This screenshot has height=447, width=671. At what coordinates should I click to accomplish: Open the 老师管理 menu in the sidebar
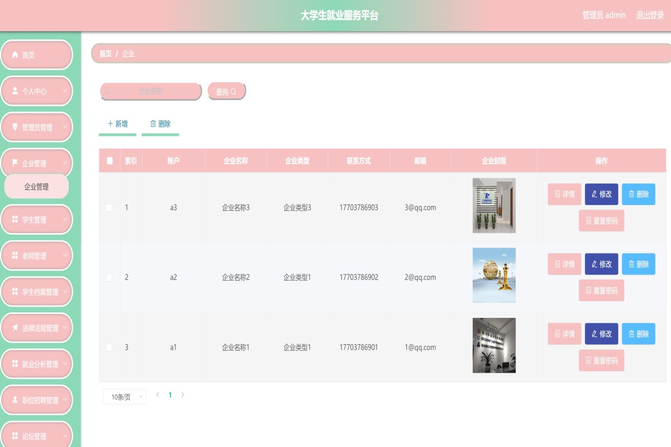[37, 256]
